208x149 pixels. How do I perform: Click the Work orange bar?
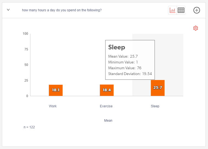[x=56, y=93]
